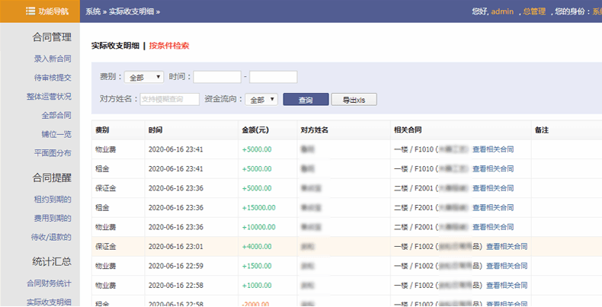Open 查看相关合同 for 租金 +15000.00 row
Image resolution: width=602 pixels, height=307 pixels.
493,208
